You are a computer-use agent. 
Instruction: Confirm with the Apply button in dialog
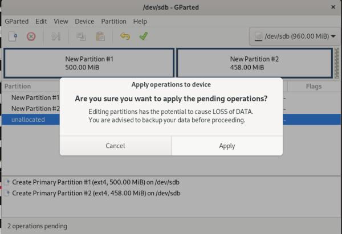[x=227, y=146]
